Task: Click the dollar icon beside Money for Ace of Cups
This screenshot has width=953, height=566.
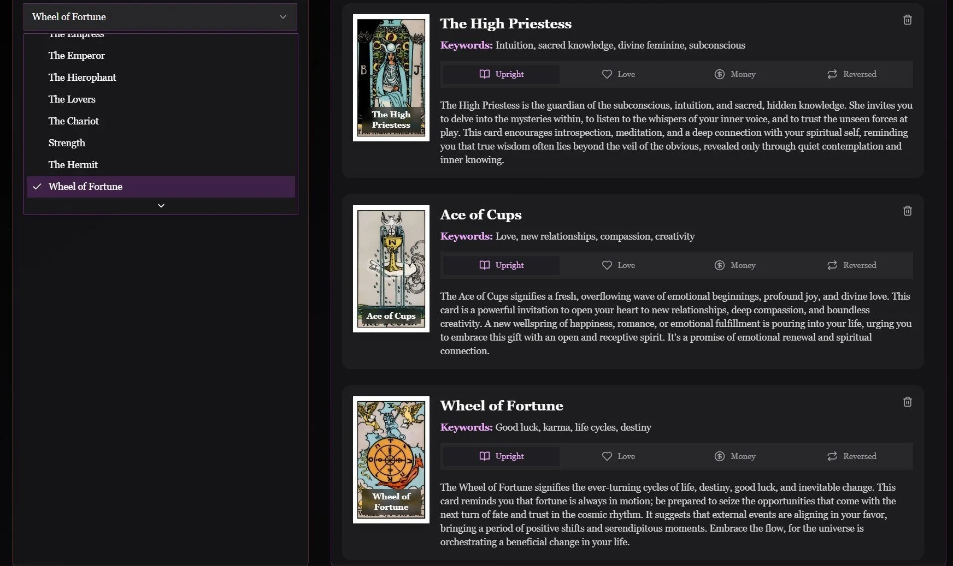Action: (x=720, y=265)
